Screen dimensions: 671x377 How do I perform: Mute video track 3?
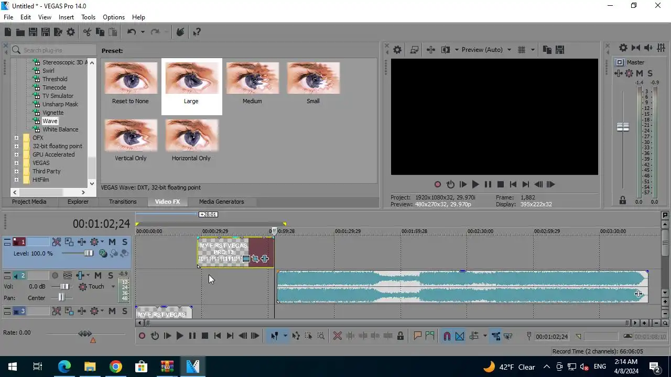coord(112,311)
